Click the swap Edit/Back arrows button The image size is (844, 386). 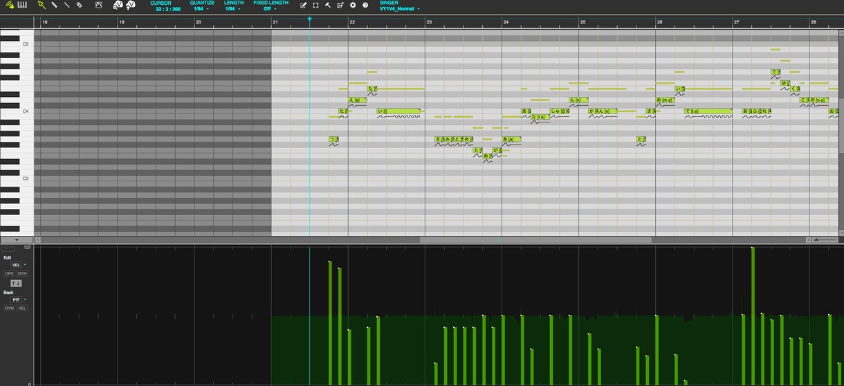coord(16,284)
